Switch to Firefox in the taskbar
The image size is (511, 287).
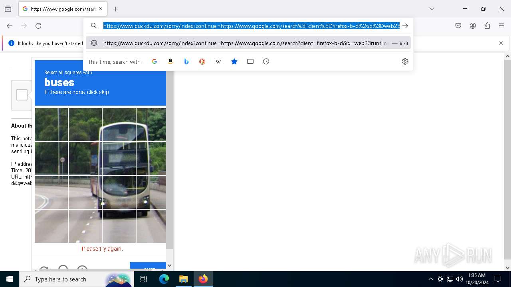[x=203, y=279]
